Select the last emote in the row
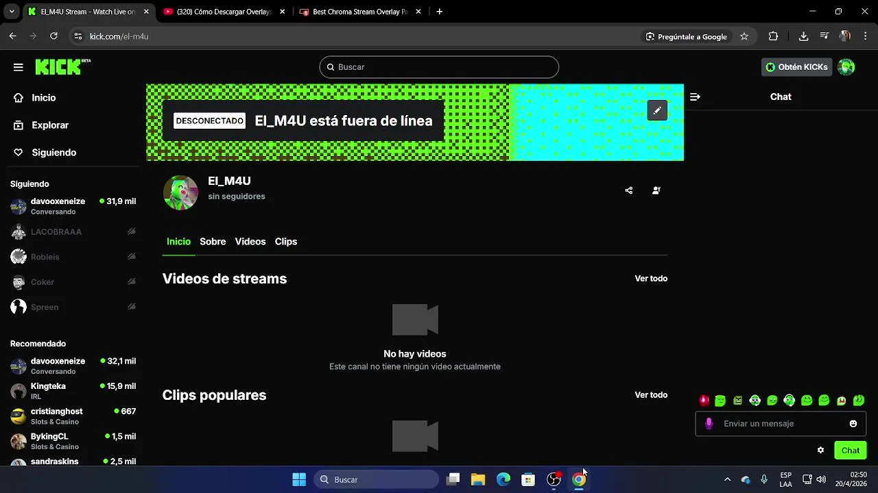 (x=858, y=401)
